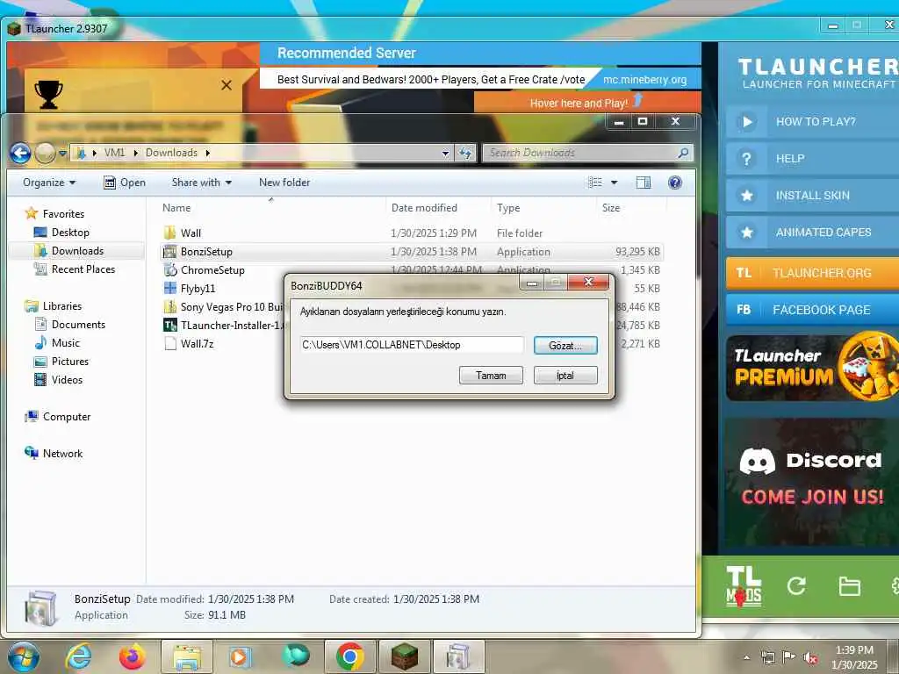This screenshot has height=674, width=899.
Task: Click Open in Explorer toolbar
Action: 125,183
